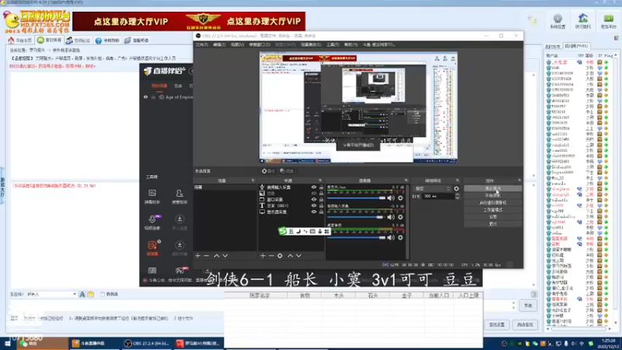Open font style A icon in chat bar
622x350 pixels.
pos(82,294)
